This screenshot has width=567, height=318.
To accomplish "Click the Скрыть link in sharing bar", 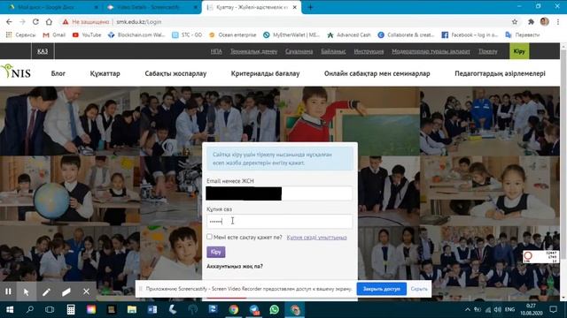I will (419, 289).
